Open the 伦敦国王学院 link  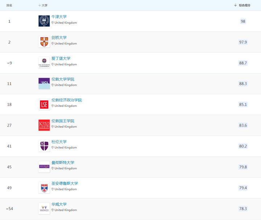click(x=63, y=121)
